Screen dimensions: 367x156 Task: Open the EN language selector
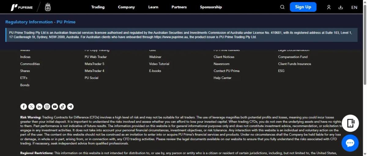pos(354,7)
